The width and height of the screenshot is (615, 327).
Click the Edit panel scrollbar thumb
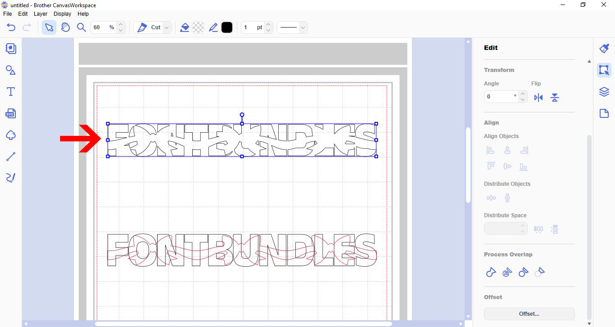pos(590,227)
